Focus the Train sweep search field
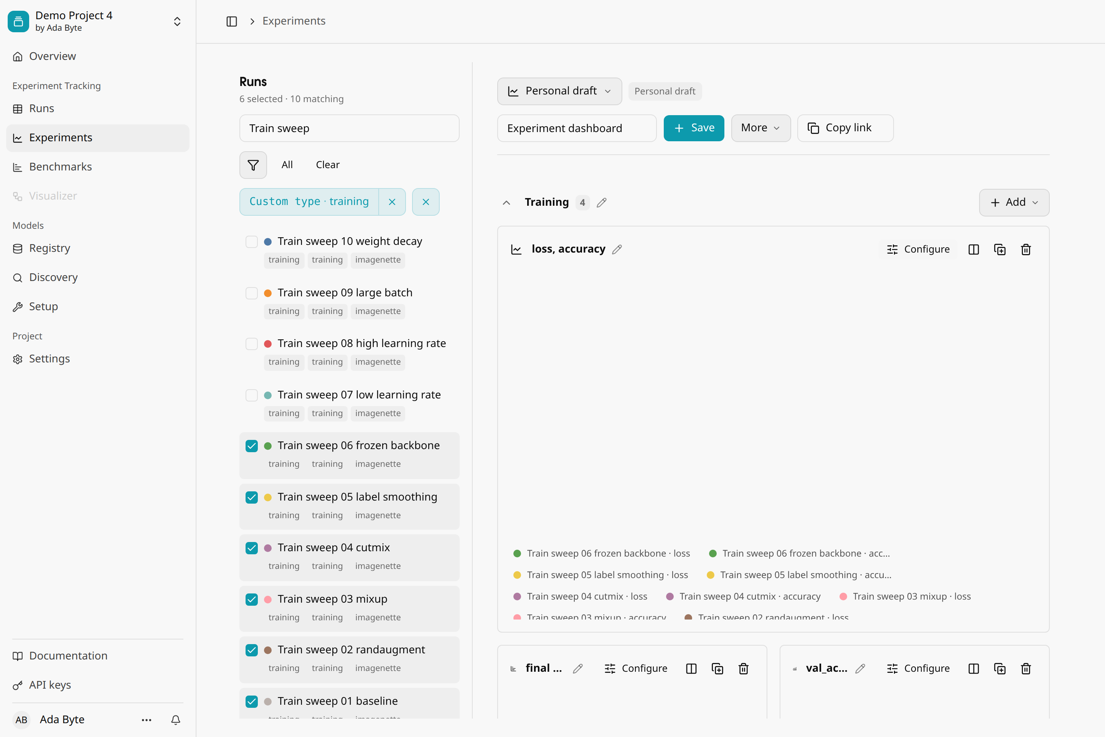The image size is (1105, 737). 350,128
